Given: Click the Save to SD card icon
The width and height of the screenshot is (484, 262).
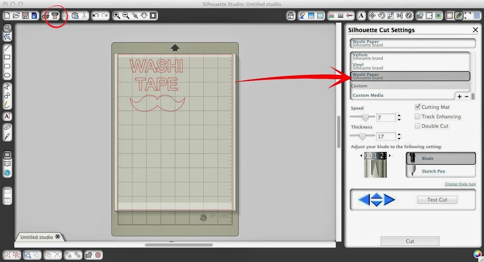Looking at the screenshot, I should tap(34, 16).
